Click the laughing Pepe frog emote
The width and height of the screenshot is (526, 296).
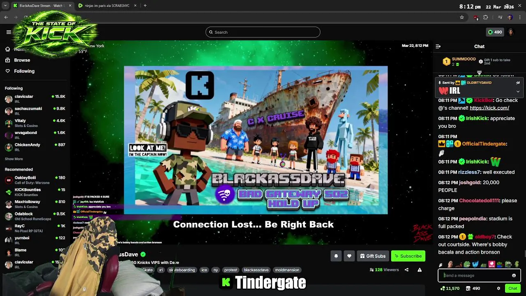[467, 264]
